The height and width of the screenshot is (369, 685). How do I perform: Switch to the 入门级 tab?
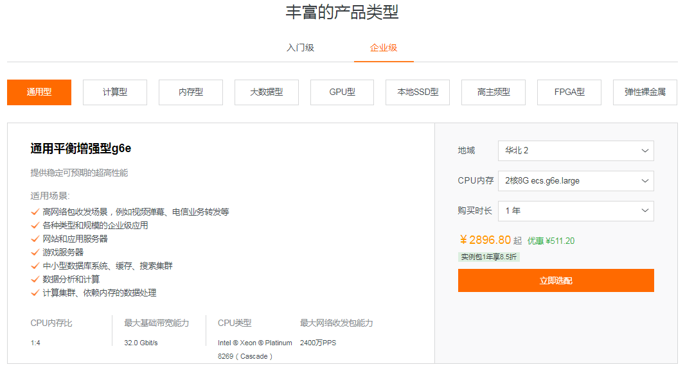click(300, 48)
